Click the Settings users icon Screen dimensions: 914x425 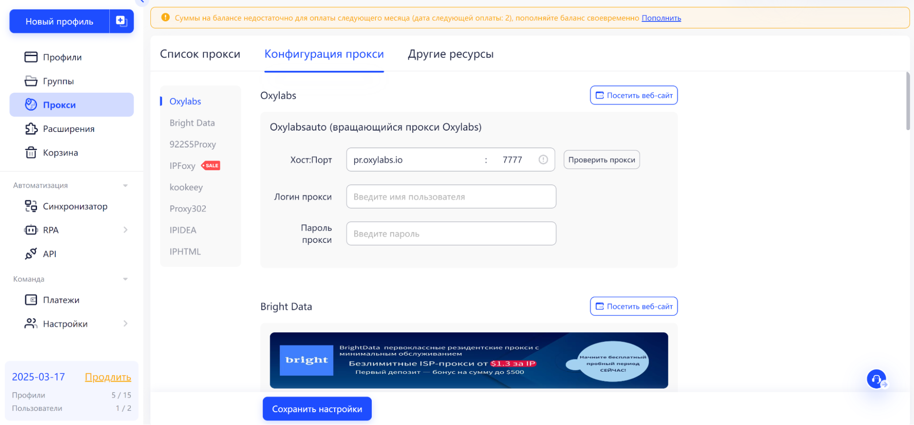click(x=31, y=324)
